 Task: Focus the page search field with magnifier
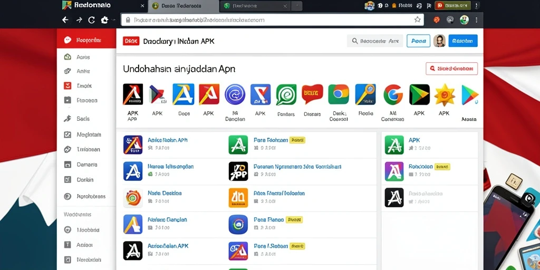[375, 41]
